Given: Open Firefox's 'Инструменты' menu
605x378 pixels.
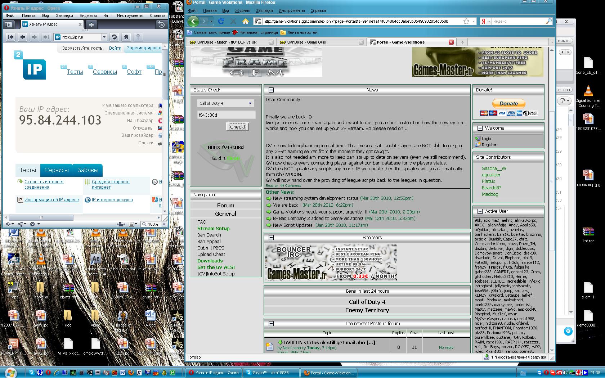Looking at the screenshot, I should [292, 10].
